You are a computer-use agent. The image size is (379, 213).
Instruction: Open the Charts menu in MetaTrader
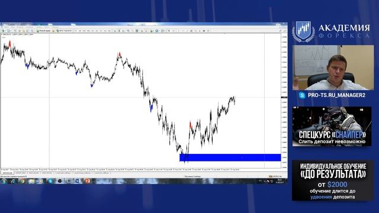[29, 27]
